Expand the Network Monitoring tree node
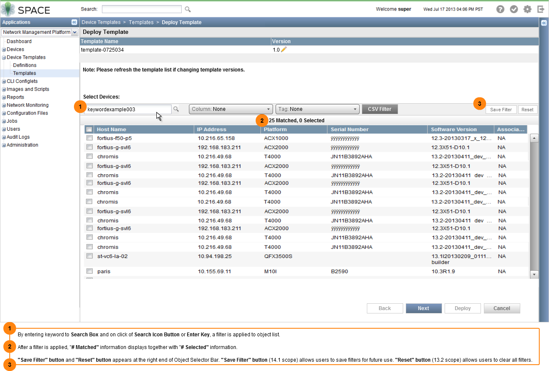Screen dimensions: 549x371 (x=4, y=105)
